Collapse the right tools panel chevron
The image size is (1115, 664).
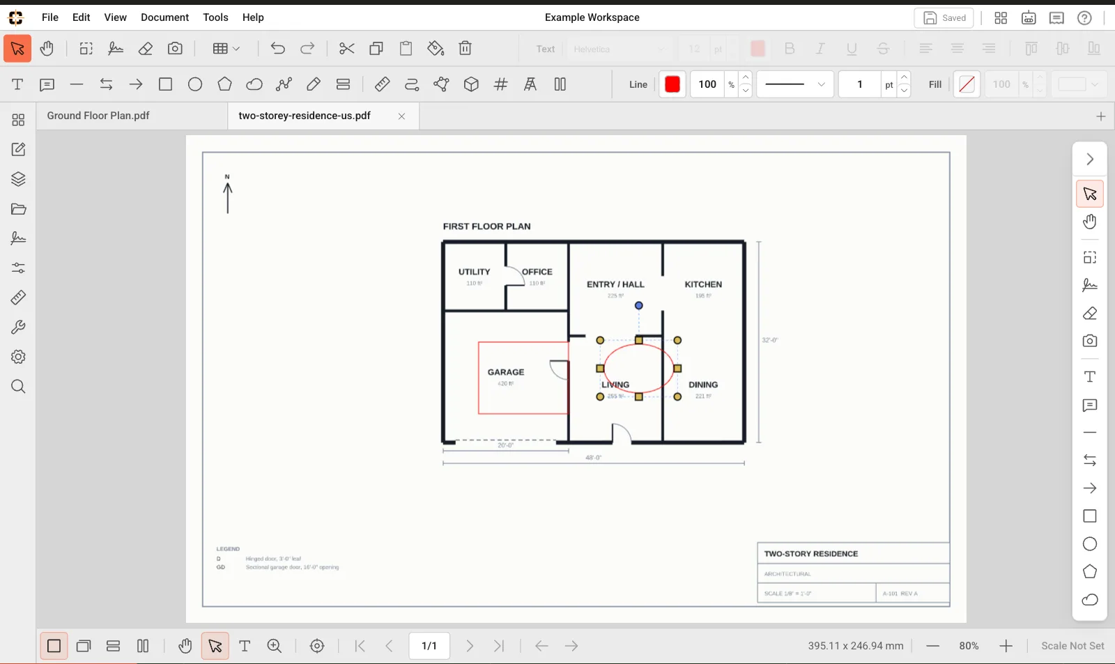(1090, 160)
